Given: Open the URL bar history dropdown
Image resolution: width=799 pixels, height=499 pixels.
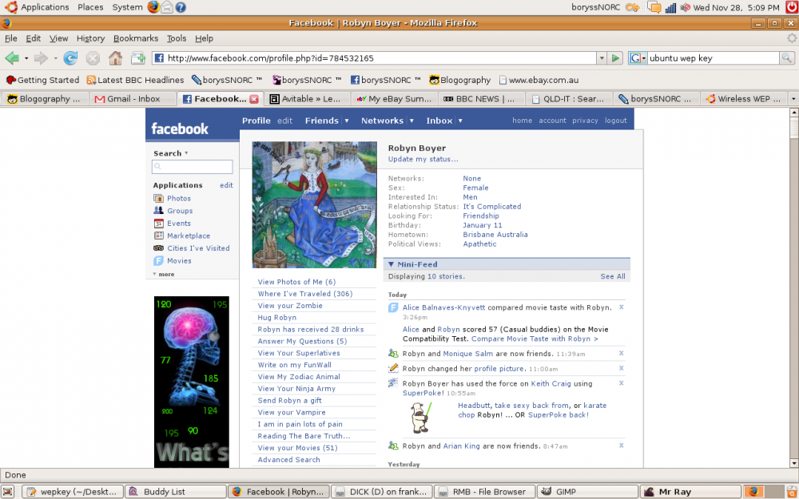Looking at the screenshot, I should (x=602, y=58).
